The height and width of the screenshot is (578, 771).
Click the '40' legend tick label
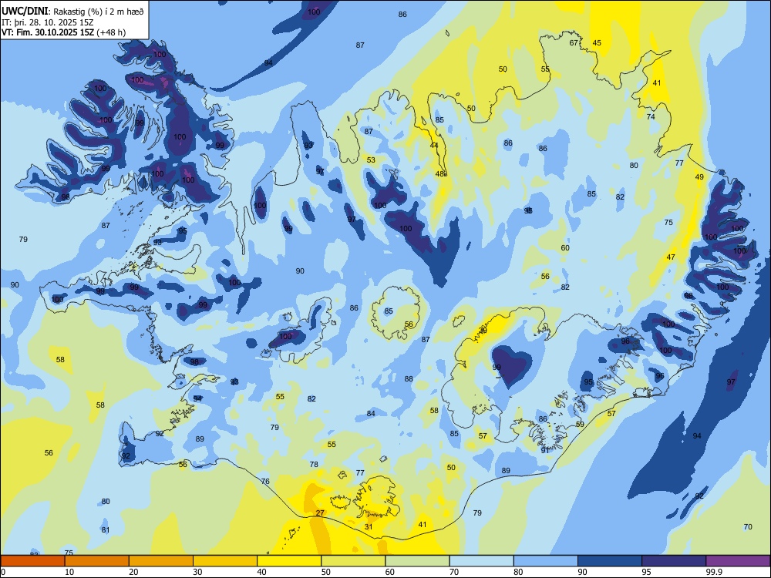261,572
